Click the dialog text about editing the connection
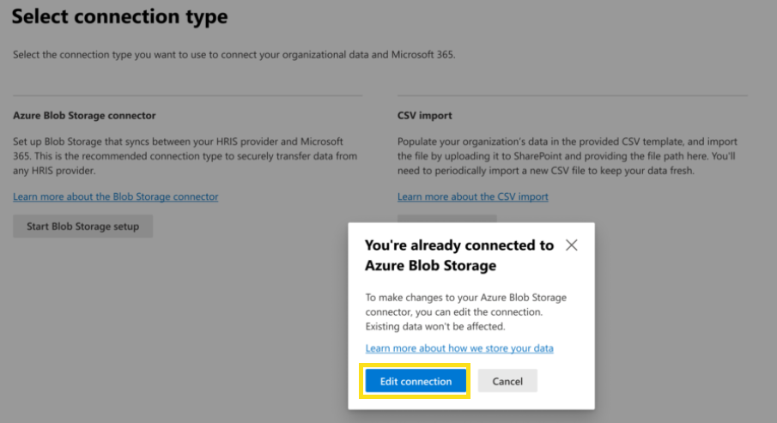The height and width of the screenshot is (423, 777). click(x=466, y=311)
